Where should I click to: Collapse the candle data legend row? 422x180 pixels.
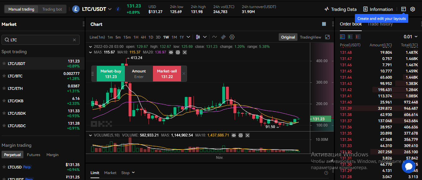pos(91,47)
